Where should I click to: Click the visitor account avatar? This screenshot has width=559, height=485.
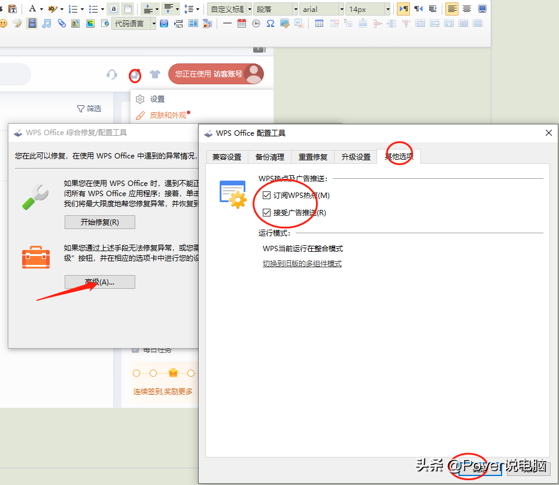254,74
